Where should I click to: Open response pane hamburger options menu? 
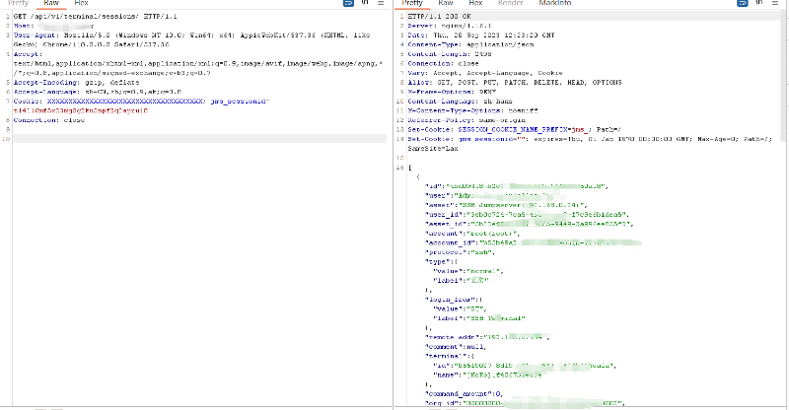point(775,3)
